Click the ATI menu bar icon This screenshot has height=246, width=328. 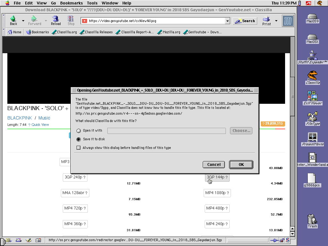pyautogui.click(x=308, y=3)
